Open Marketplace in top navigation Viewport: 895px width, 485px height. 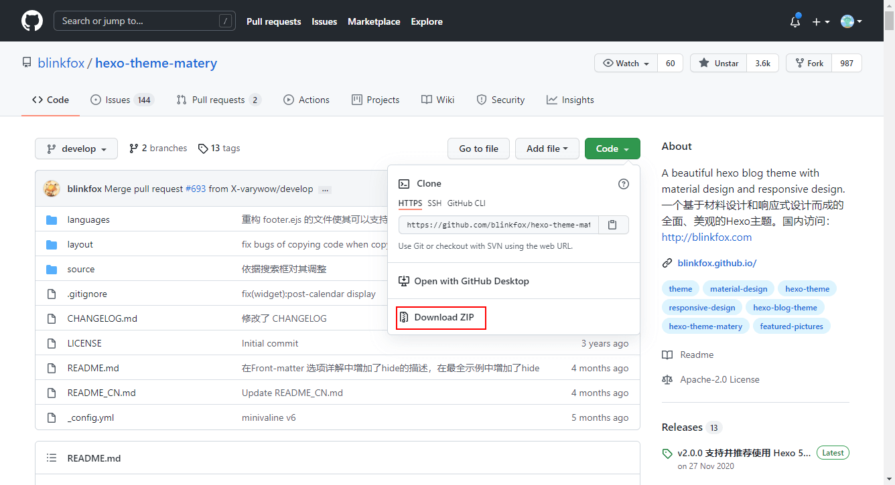click(x=374, y=21)
